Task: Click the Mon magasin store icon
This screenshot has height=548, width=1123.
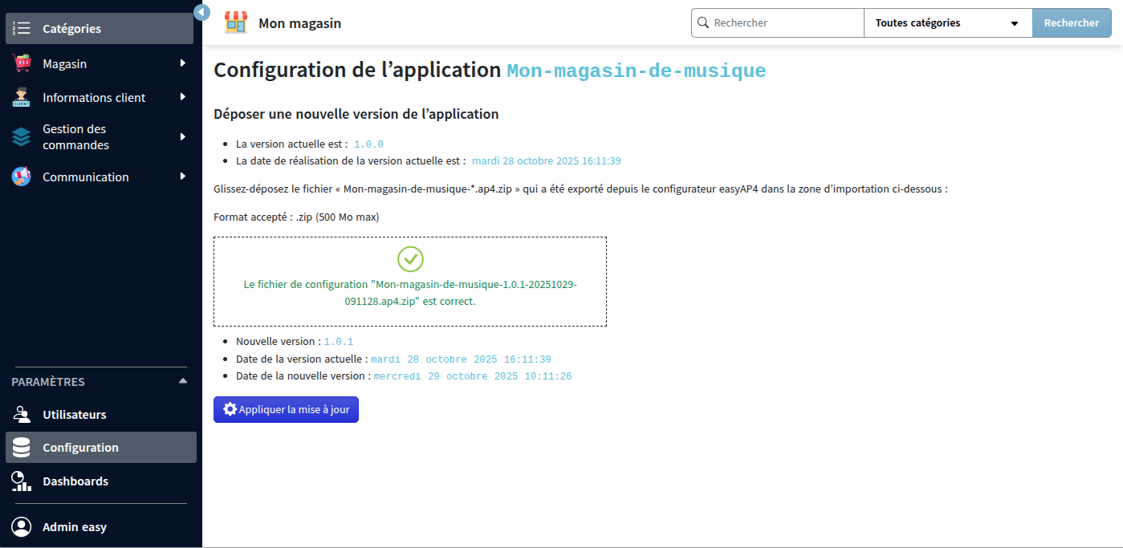Action: 235,22
